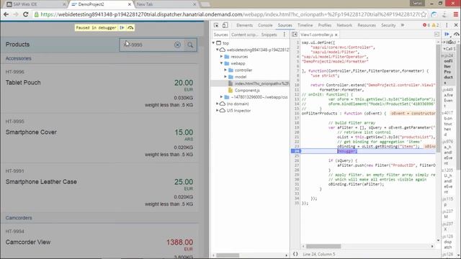The height and width of the screenshot is (259, 461).
Task: Open the navigator pane more-options menu
Action: coord(285,35)
